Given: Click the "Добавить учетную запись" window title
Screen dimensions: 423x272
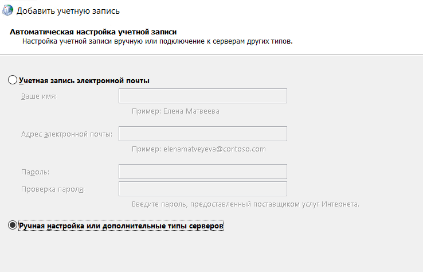Looking at the screenshot, I should 70,10.
